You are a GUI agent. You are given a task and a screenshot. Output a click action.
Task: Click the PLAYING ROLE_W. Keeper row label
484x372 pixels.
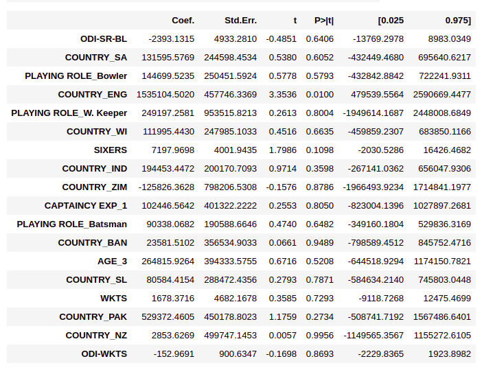coord(69,113)
